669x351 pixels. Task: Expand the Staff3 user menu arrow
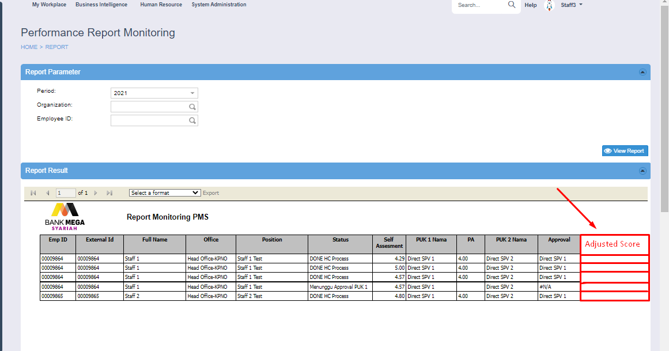(x=581, y=5)
